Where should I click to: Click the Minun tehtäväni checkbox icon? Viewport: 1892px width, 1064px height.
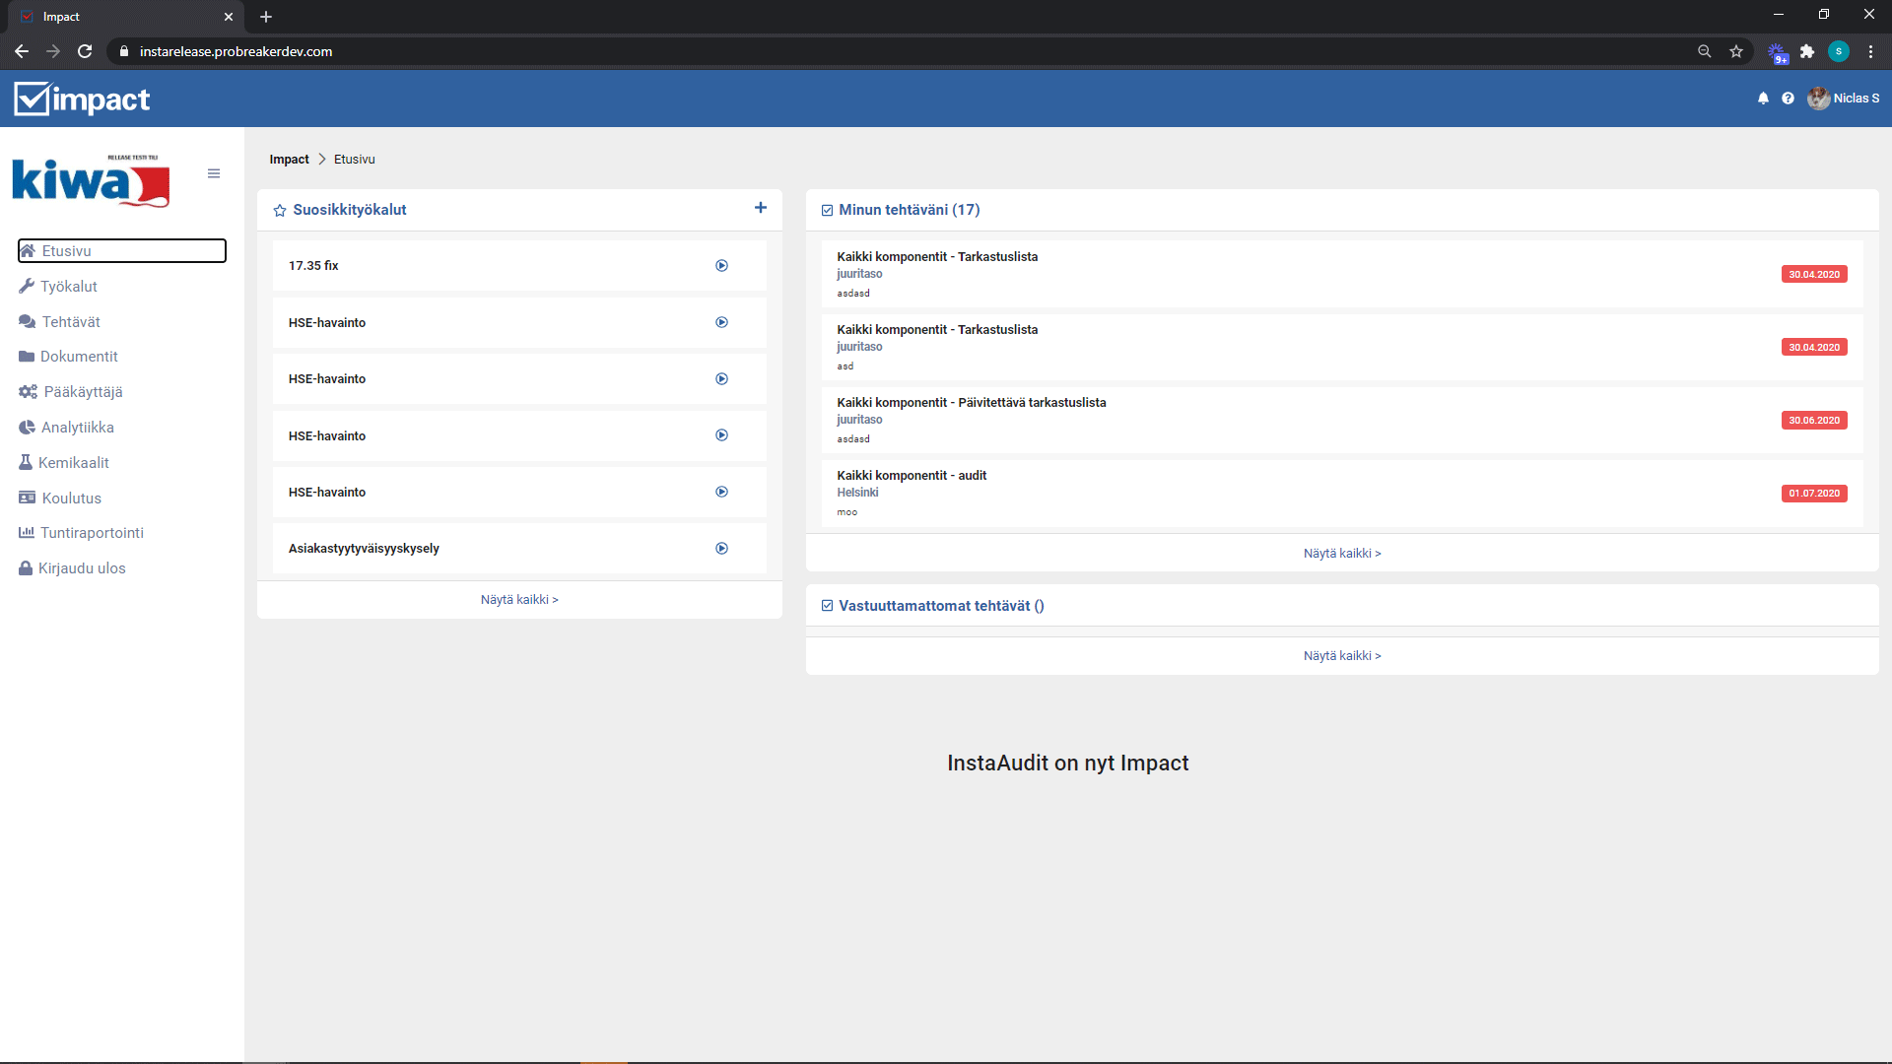[x=827, y=210]
